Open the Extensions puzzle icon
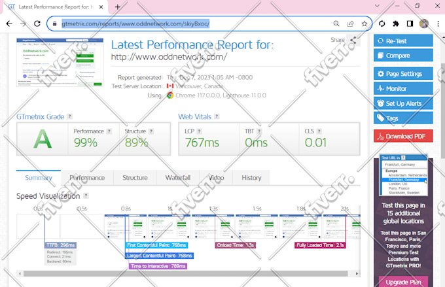 (396, 24)
